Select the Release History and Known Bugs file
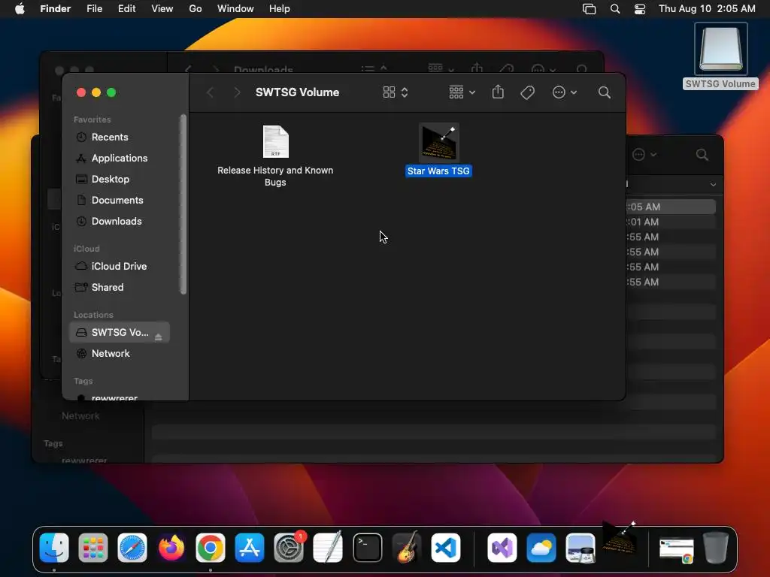770x577 pixels. tap(275, 156)
